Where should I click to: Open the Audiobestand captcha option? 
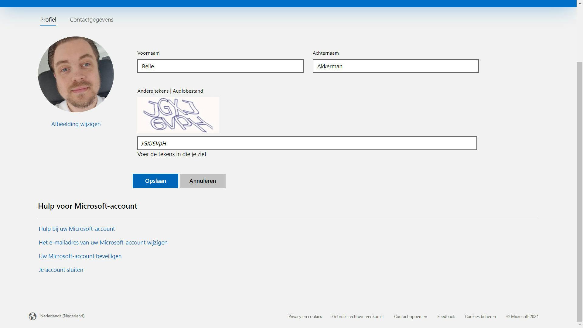[188, 91]
